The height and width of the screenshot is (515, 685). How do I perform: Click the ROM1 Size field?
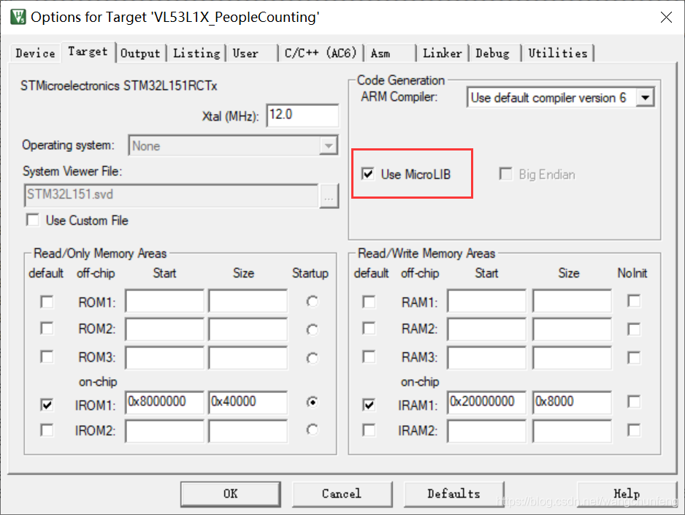[248, 300]
